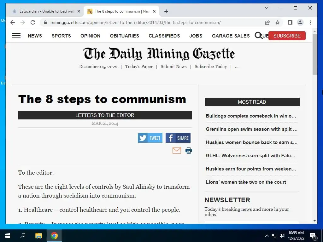Open the OBITUARIES menu section
The width and height of the screenshot is (323, 242).
tap(124, 36)
